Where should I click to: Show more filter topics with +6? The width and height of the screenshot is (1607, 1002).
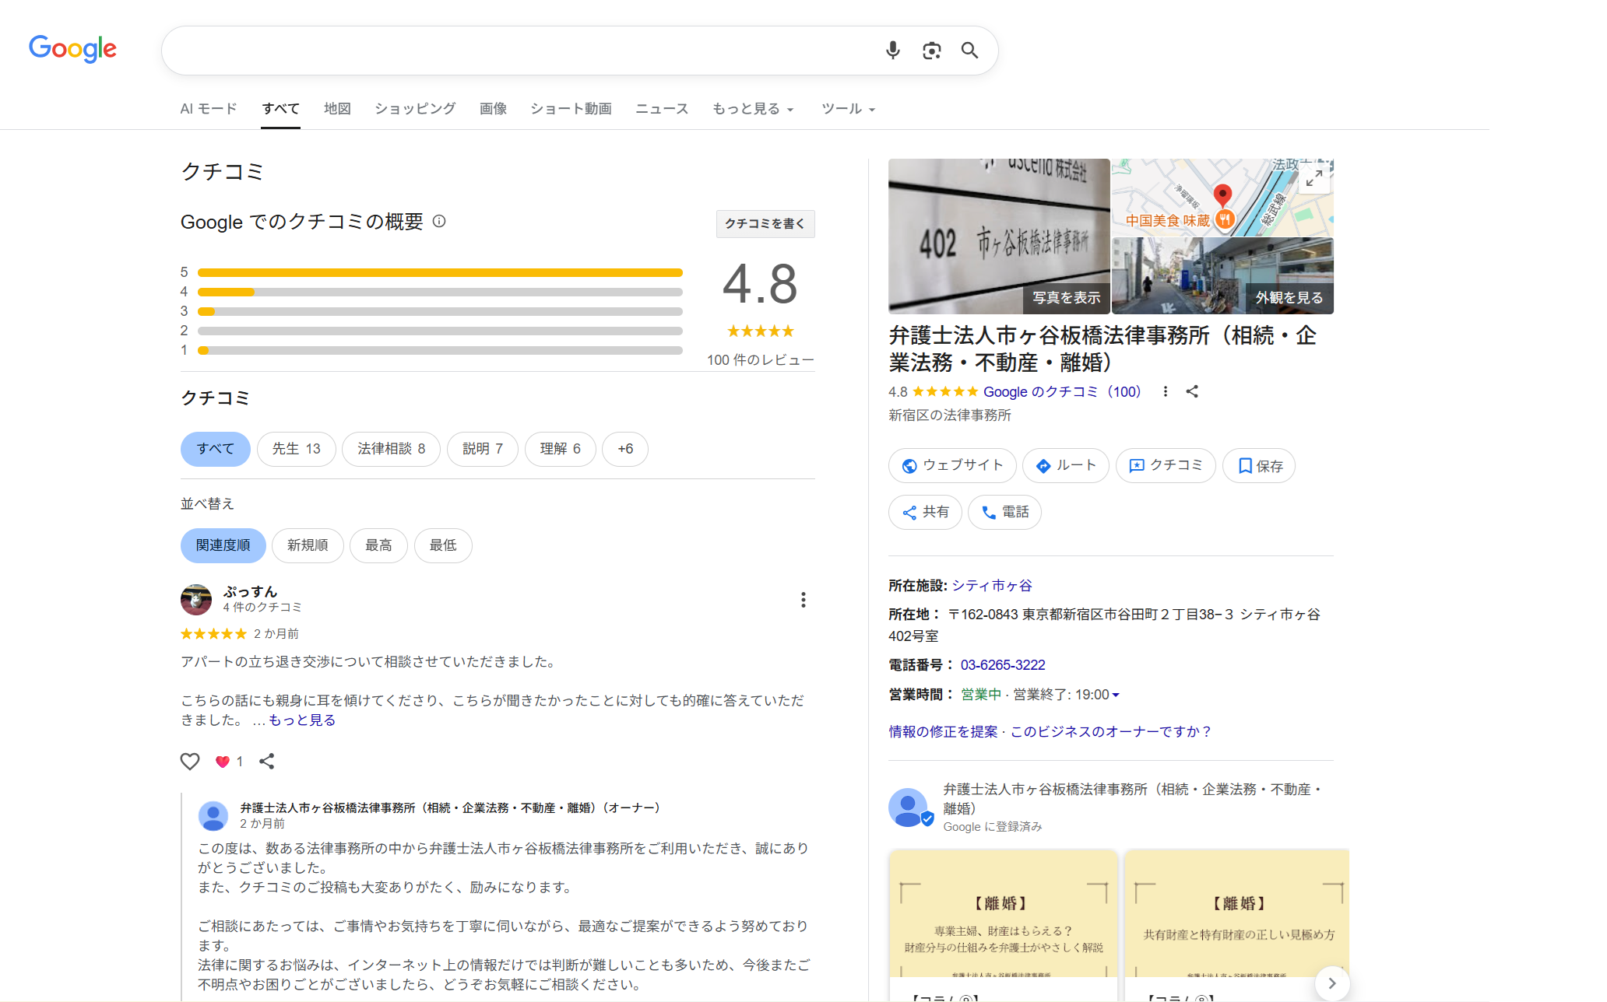click(625, 449)
